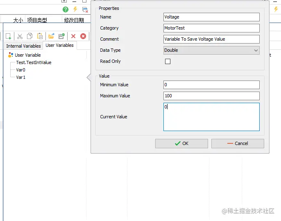Click the paste clipboard icon
Screen dimensions: 281x221
[40, 36]
